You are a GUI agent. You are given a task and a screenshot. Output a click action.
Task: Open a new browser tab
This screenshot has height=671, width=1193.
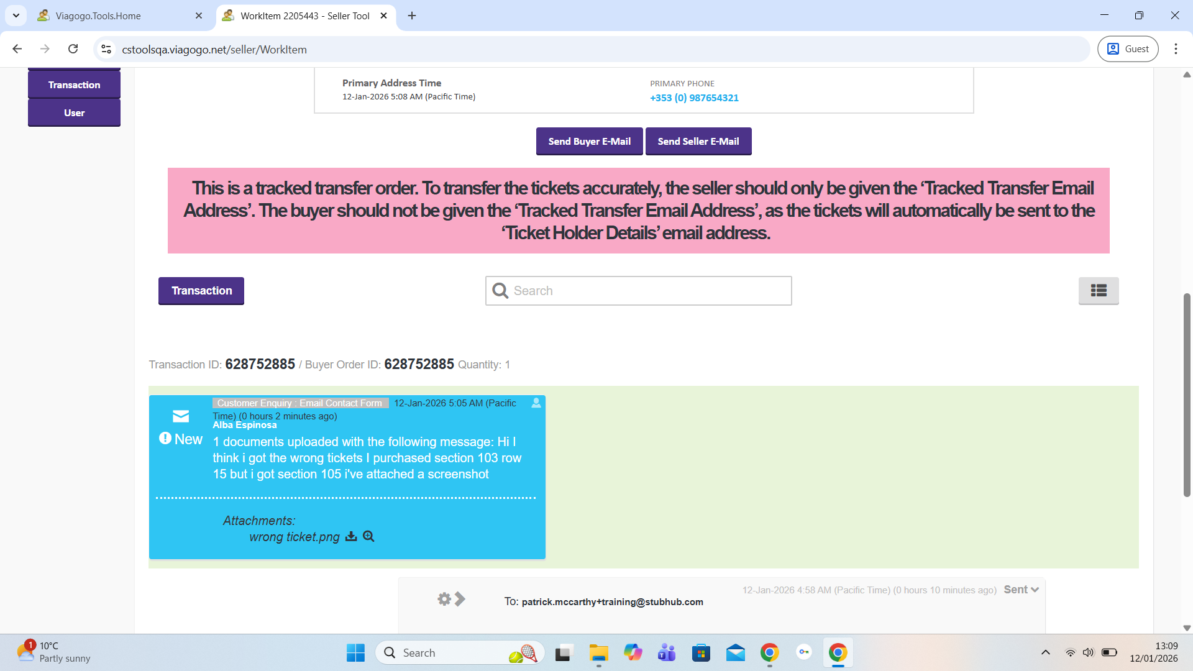point(412,16)
